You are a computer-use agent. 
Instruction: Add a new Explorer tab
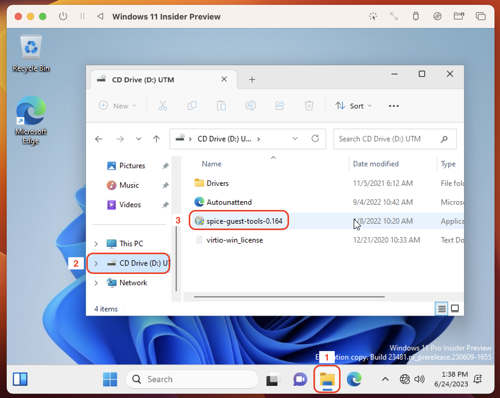pyautogui.click(x=252, y=80)
